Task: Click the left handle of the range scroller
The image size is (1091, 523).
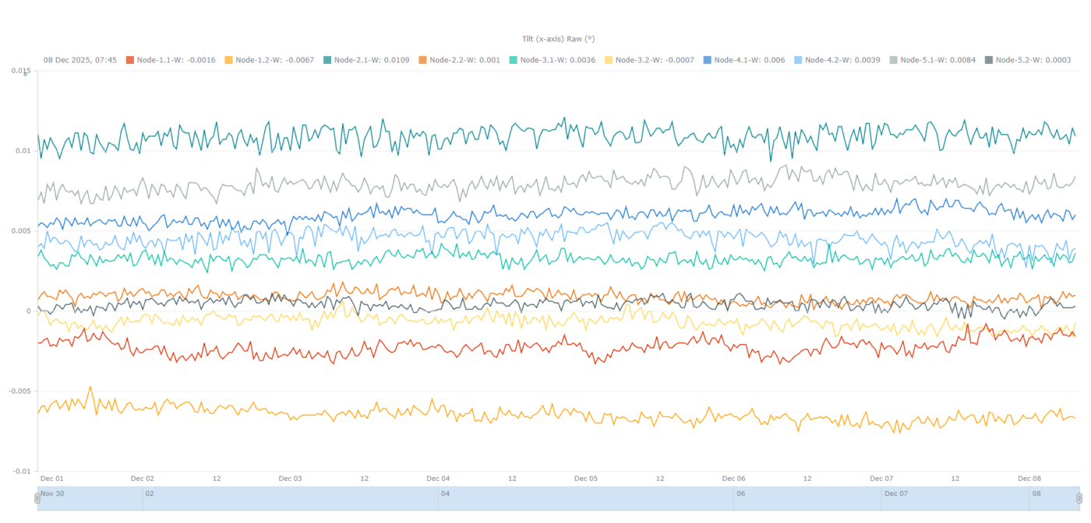Action: [37, 498]
